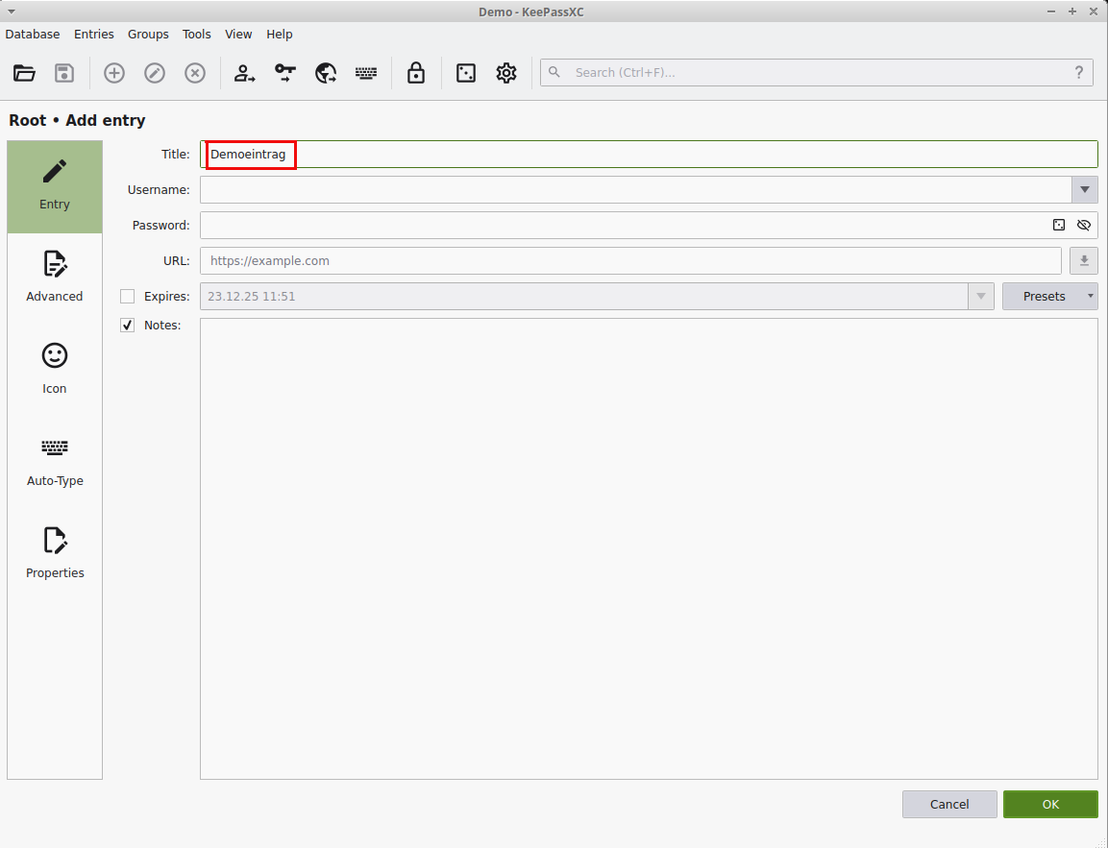Click into the URL input field
1108x848 pixels.
pos(629,260)
